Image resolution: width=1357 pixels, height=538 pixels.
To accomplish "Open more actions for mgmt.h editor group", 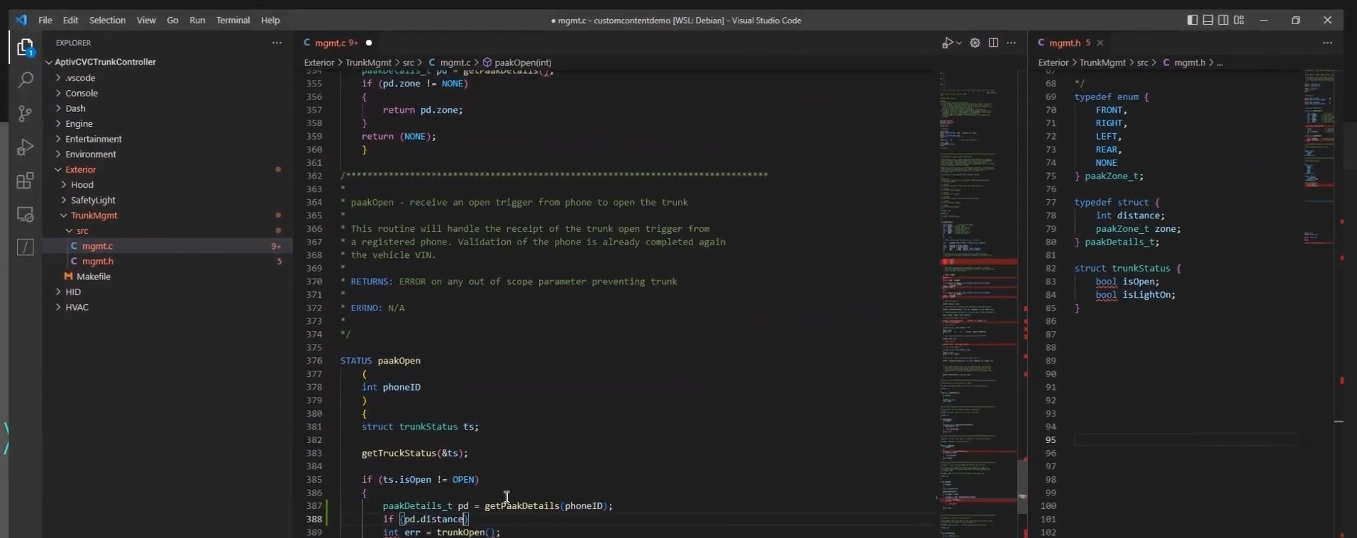I will tap(1327, 43).
